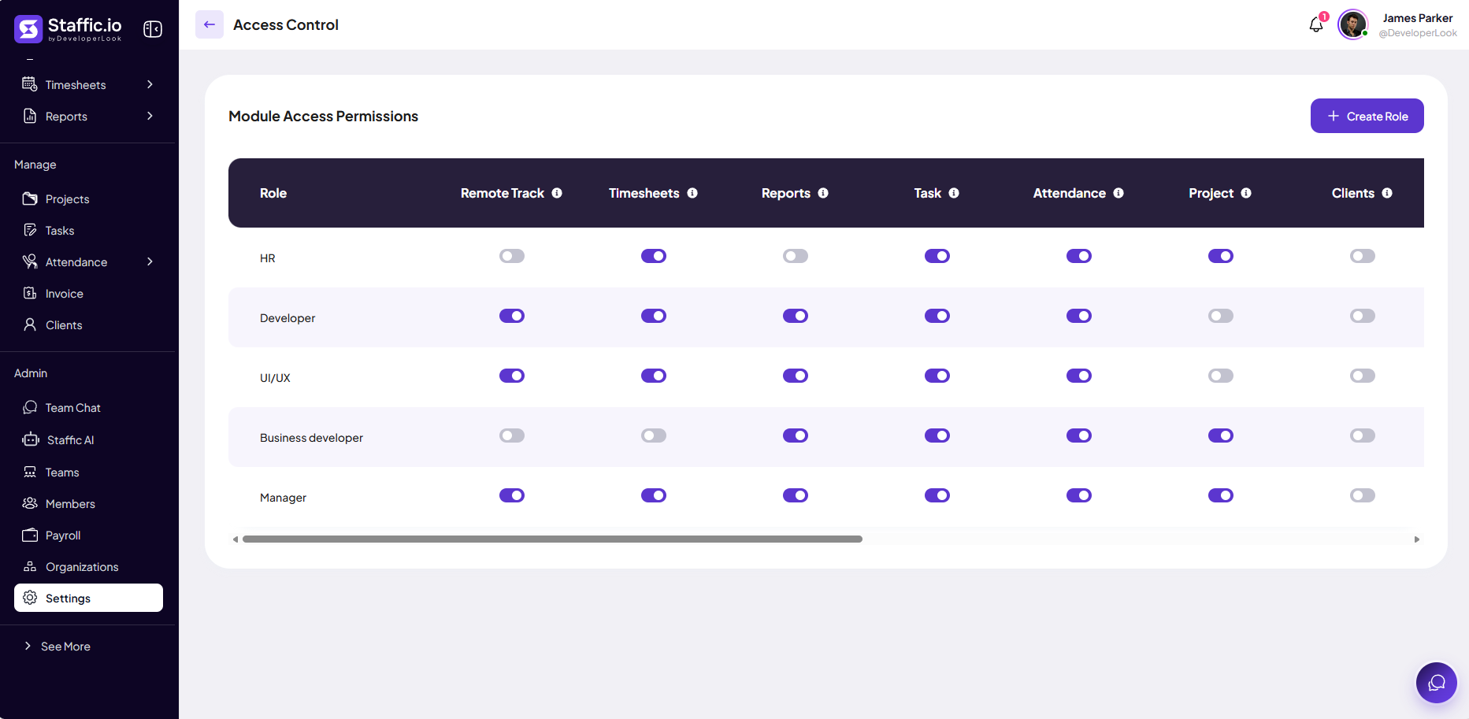Screen dimensions: 1469x719
Task: Click James Parker profile avatar
Action: (x=1353, y=24)
